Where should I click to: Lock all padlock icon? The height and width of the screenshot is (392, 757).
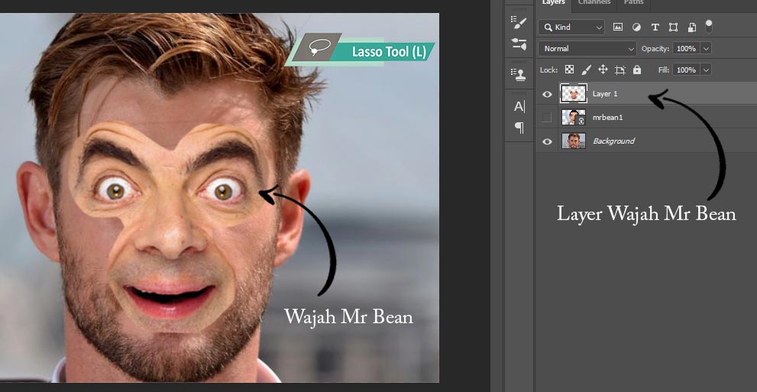(x=637, y=70)
